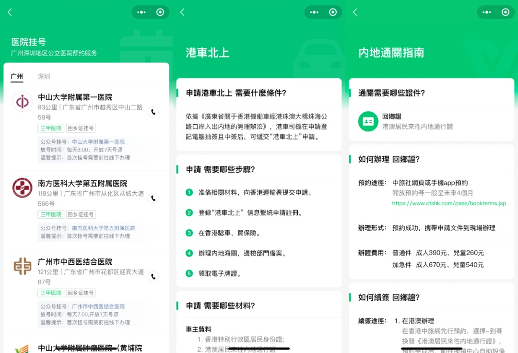Tap step 5 領取電子牌證
This screenshot has height=353, width=518.
219,273
